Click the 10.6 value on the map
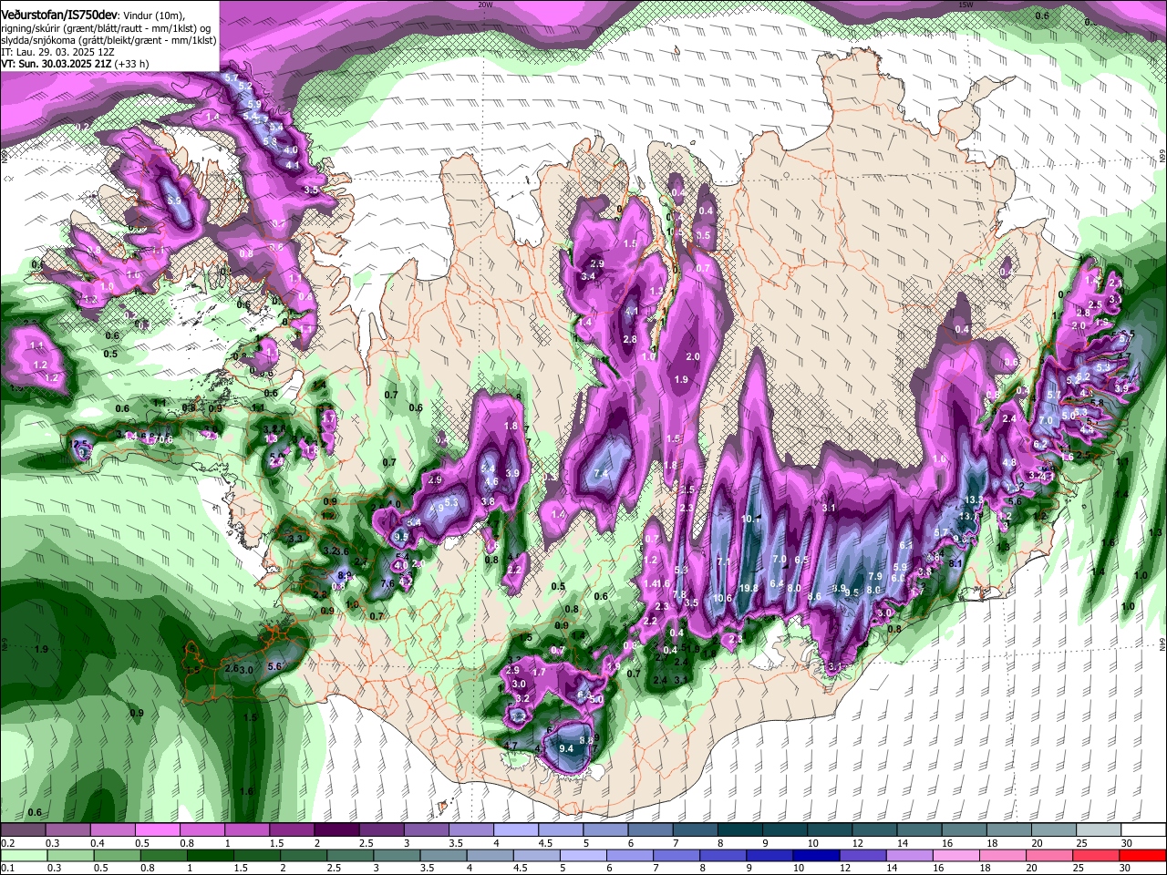This screenshot has height=875, width=1167. click(x=723, y=598)
